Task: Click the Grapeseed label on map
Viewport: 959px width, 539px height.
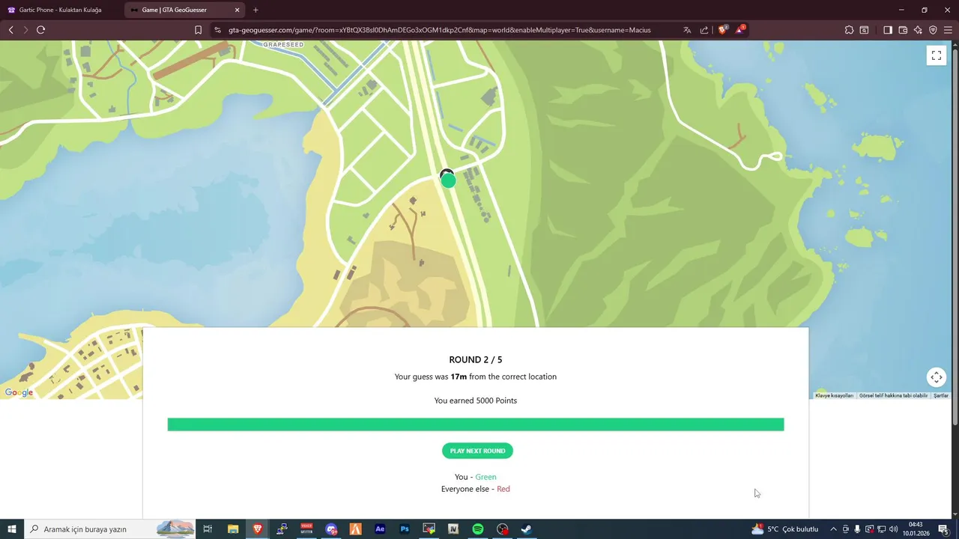Action: click(284, 45)
